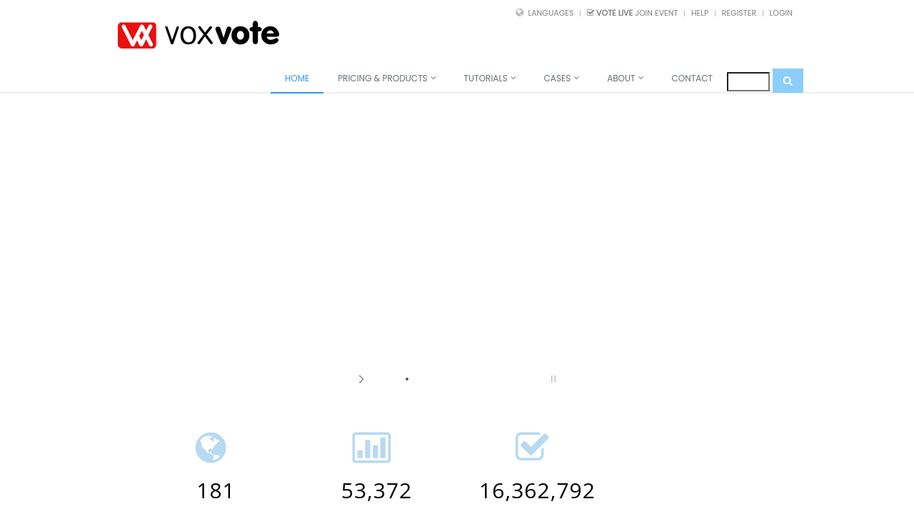Click the bar chart icon above 53,372
The height and width of the screenshot is (514, 914).
point(371,448)
